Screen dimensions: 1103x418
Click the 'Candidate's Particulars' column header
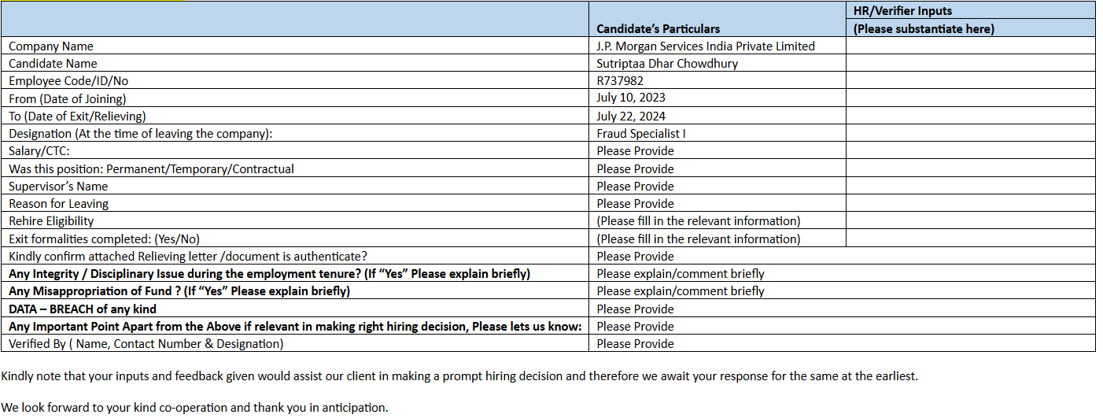point(658,28)
